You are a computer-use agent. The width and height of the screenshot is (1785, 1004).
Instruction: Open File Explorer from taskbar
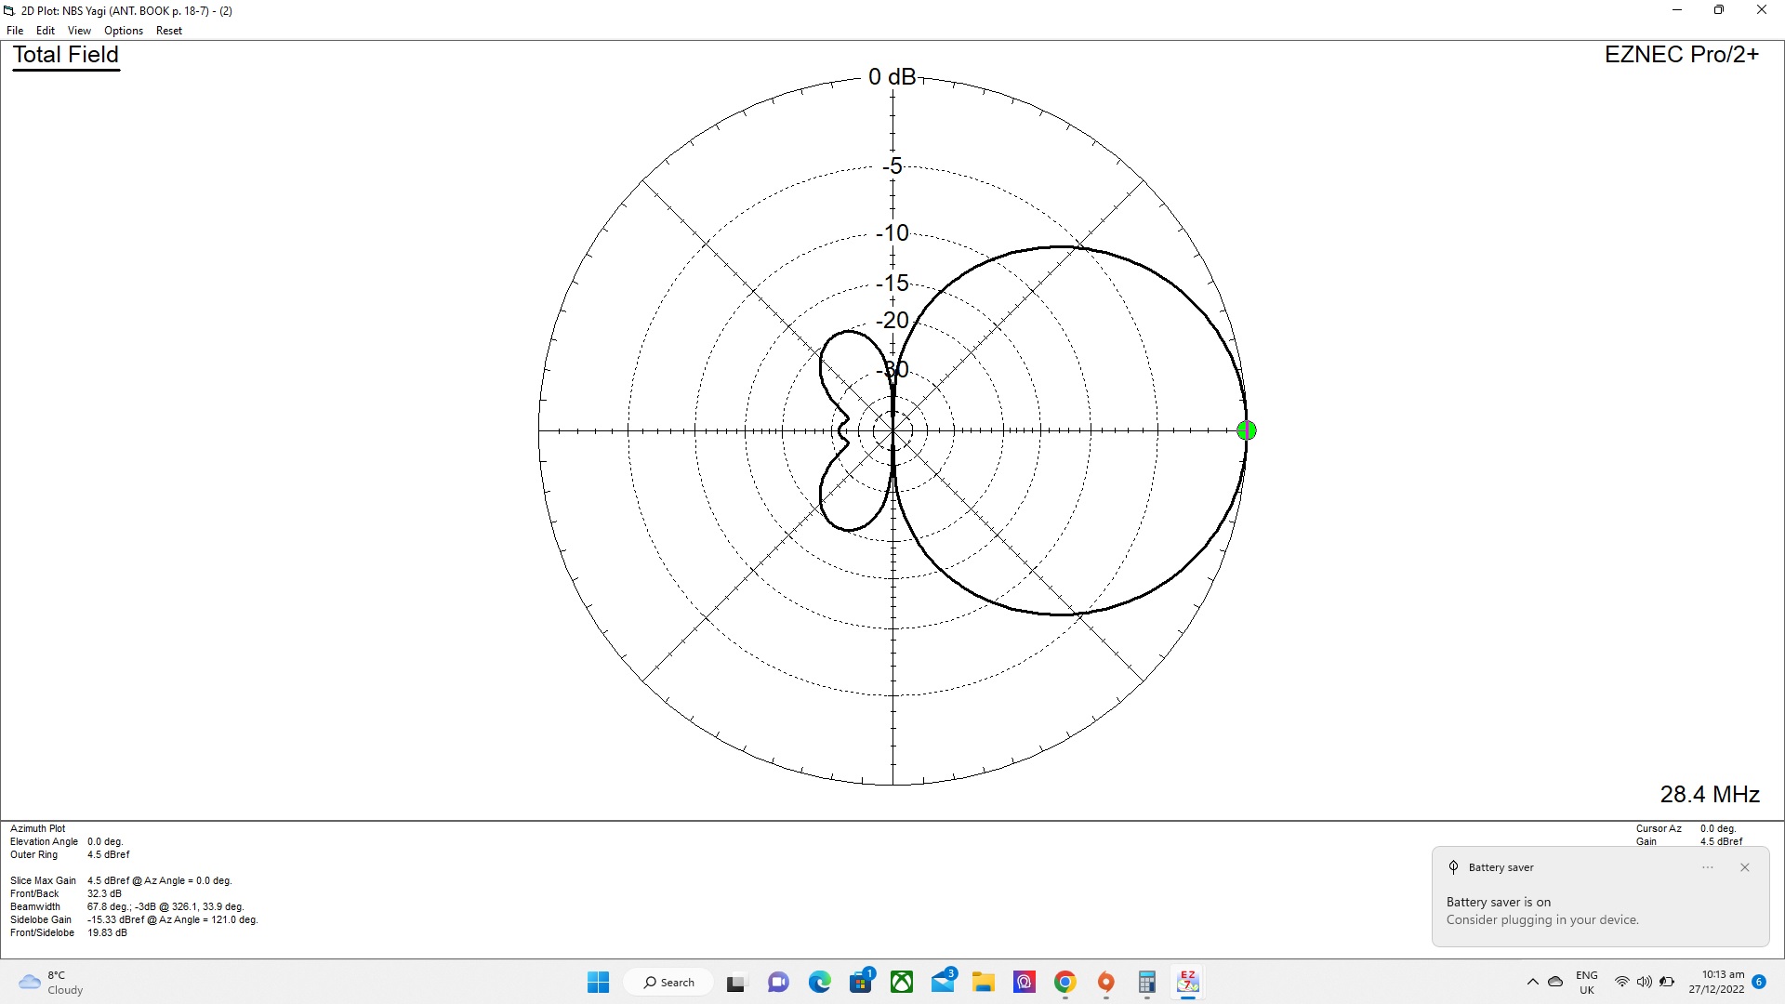click(984, 982)
